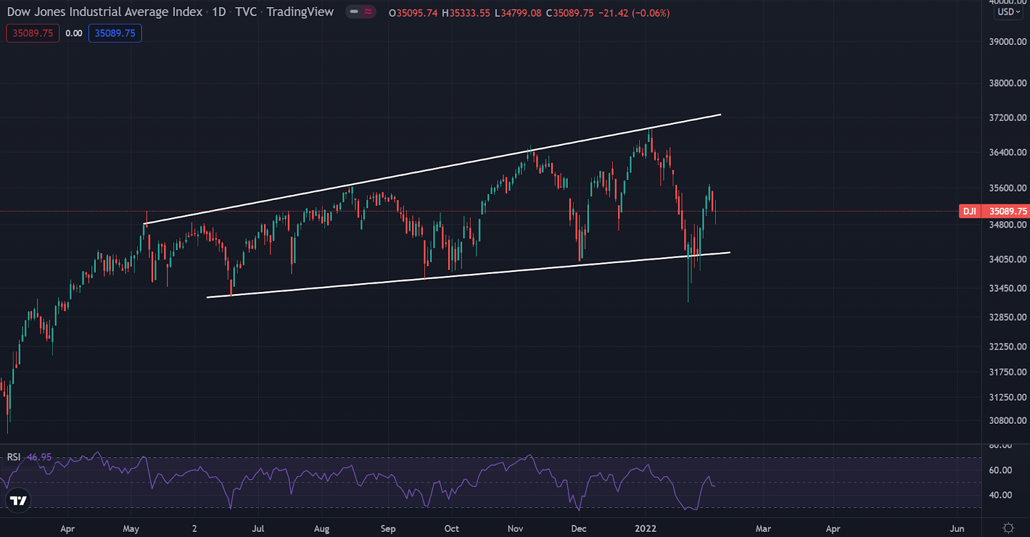Click the 34800.00 price axis label
The width and height of the screenshot is (1030, 537).
point(1007,224)
